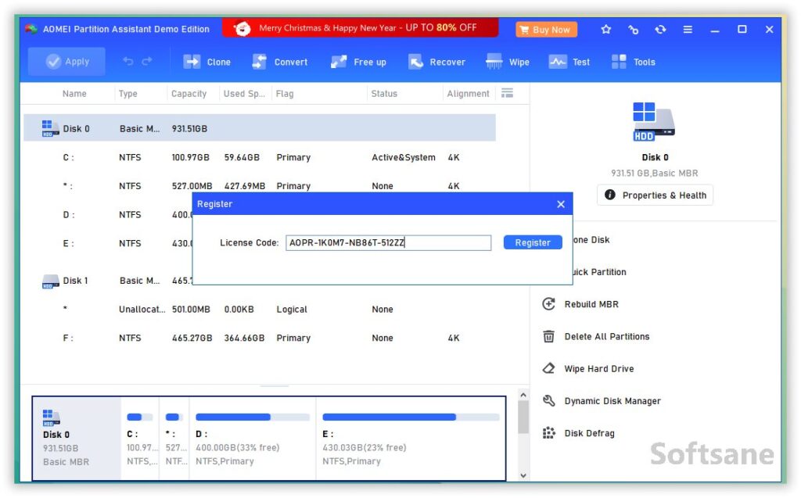Click the redo arrow icon
The width and height of the screenshot is (801, 498).
tap(147, 62)
